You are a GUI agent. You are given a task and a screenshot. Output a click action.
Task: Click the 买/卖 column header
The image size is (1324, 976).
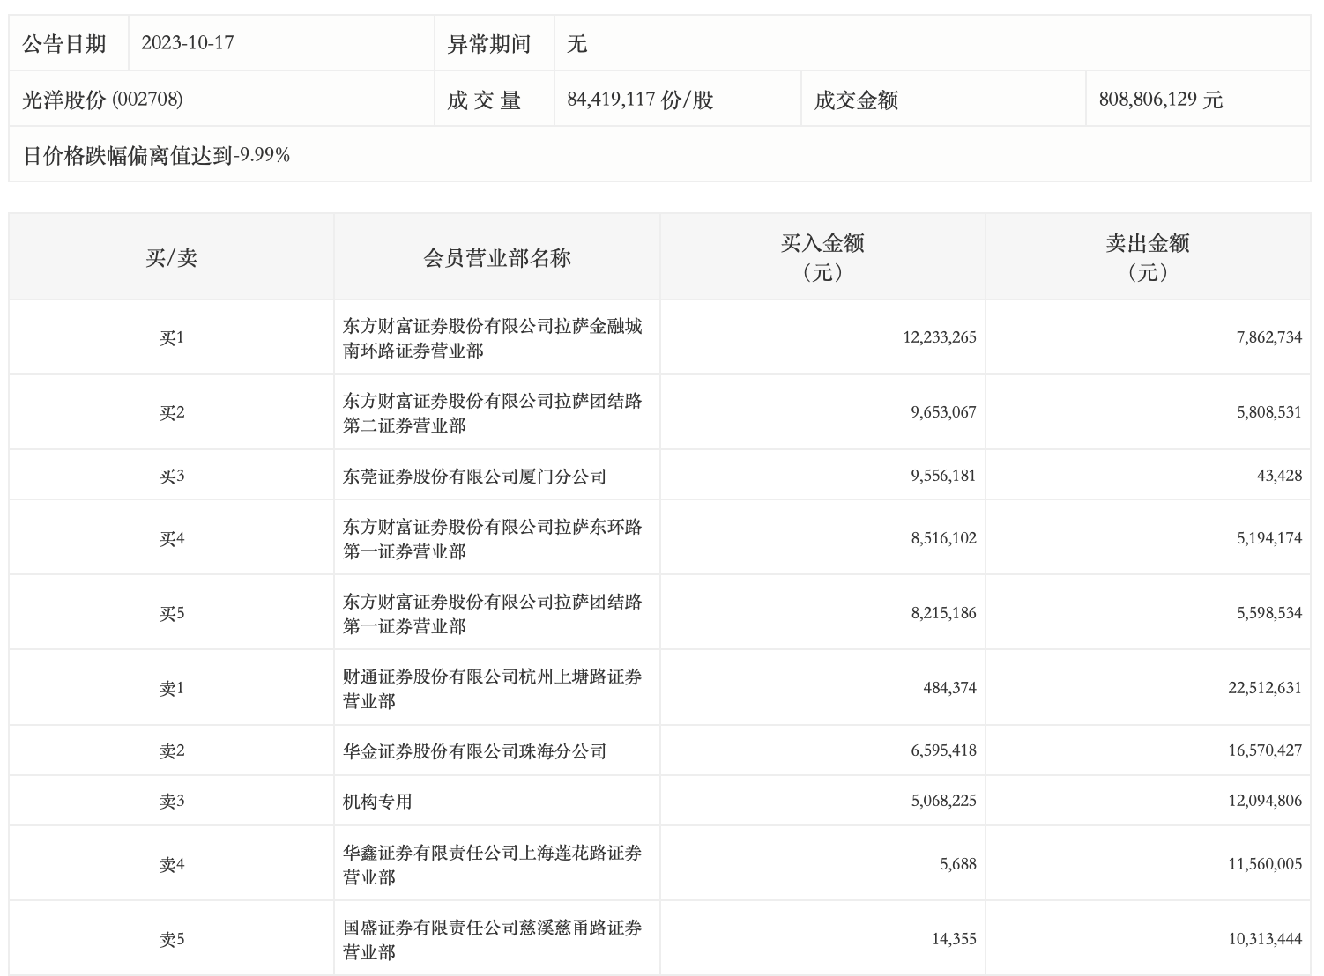[171, 257]
